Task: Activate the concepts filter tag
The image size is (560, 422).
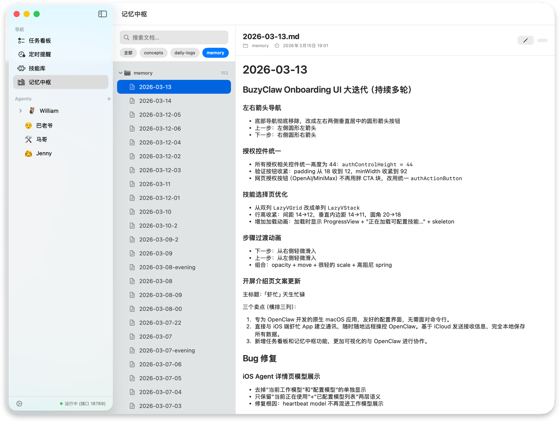Action: tap(153, 53)
